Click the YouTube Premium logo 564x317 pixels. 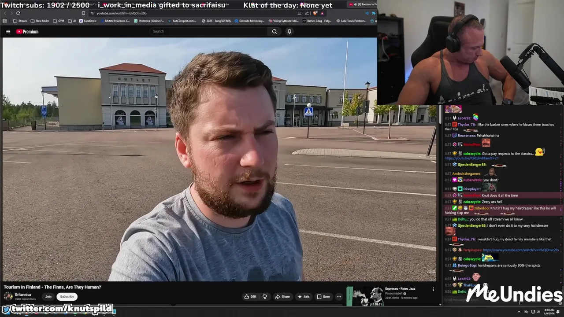(x=27, y=31)
